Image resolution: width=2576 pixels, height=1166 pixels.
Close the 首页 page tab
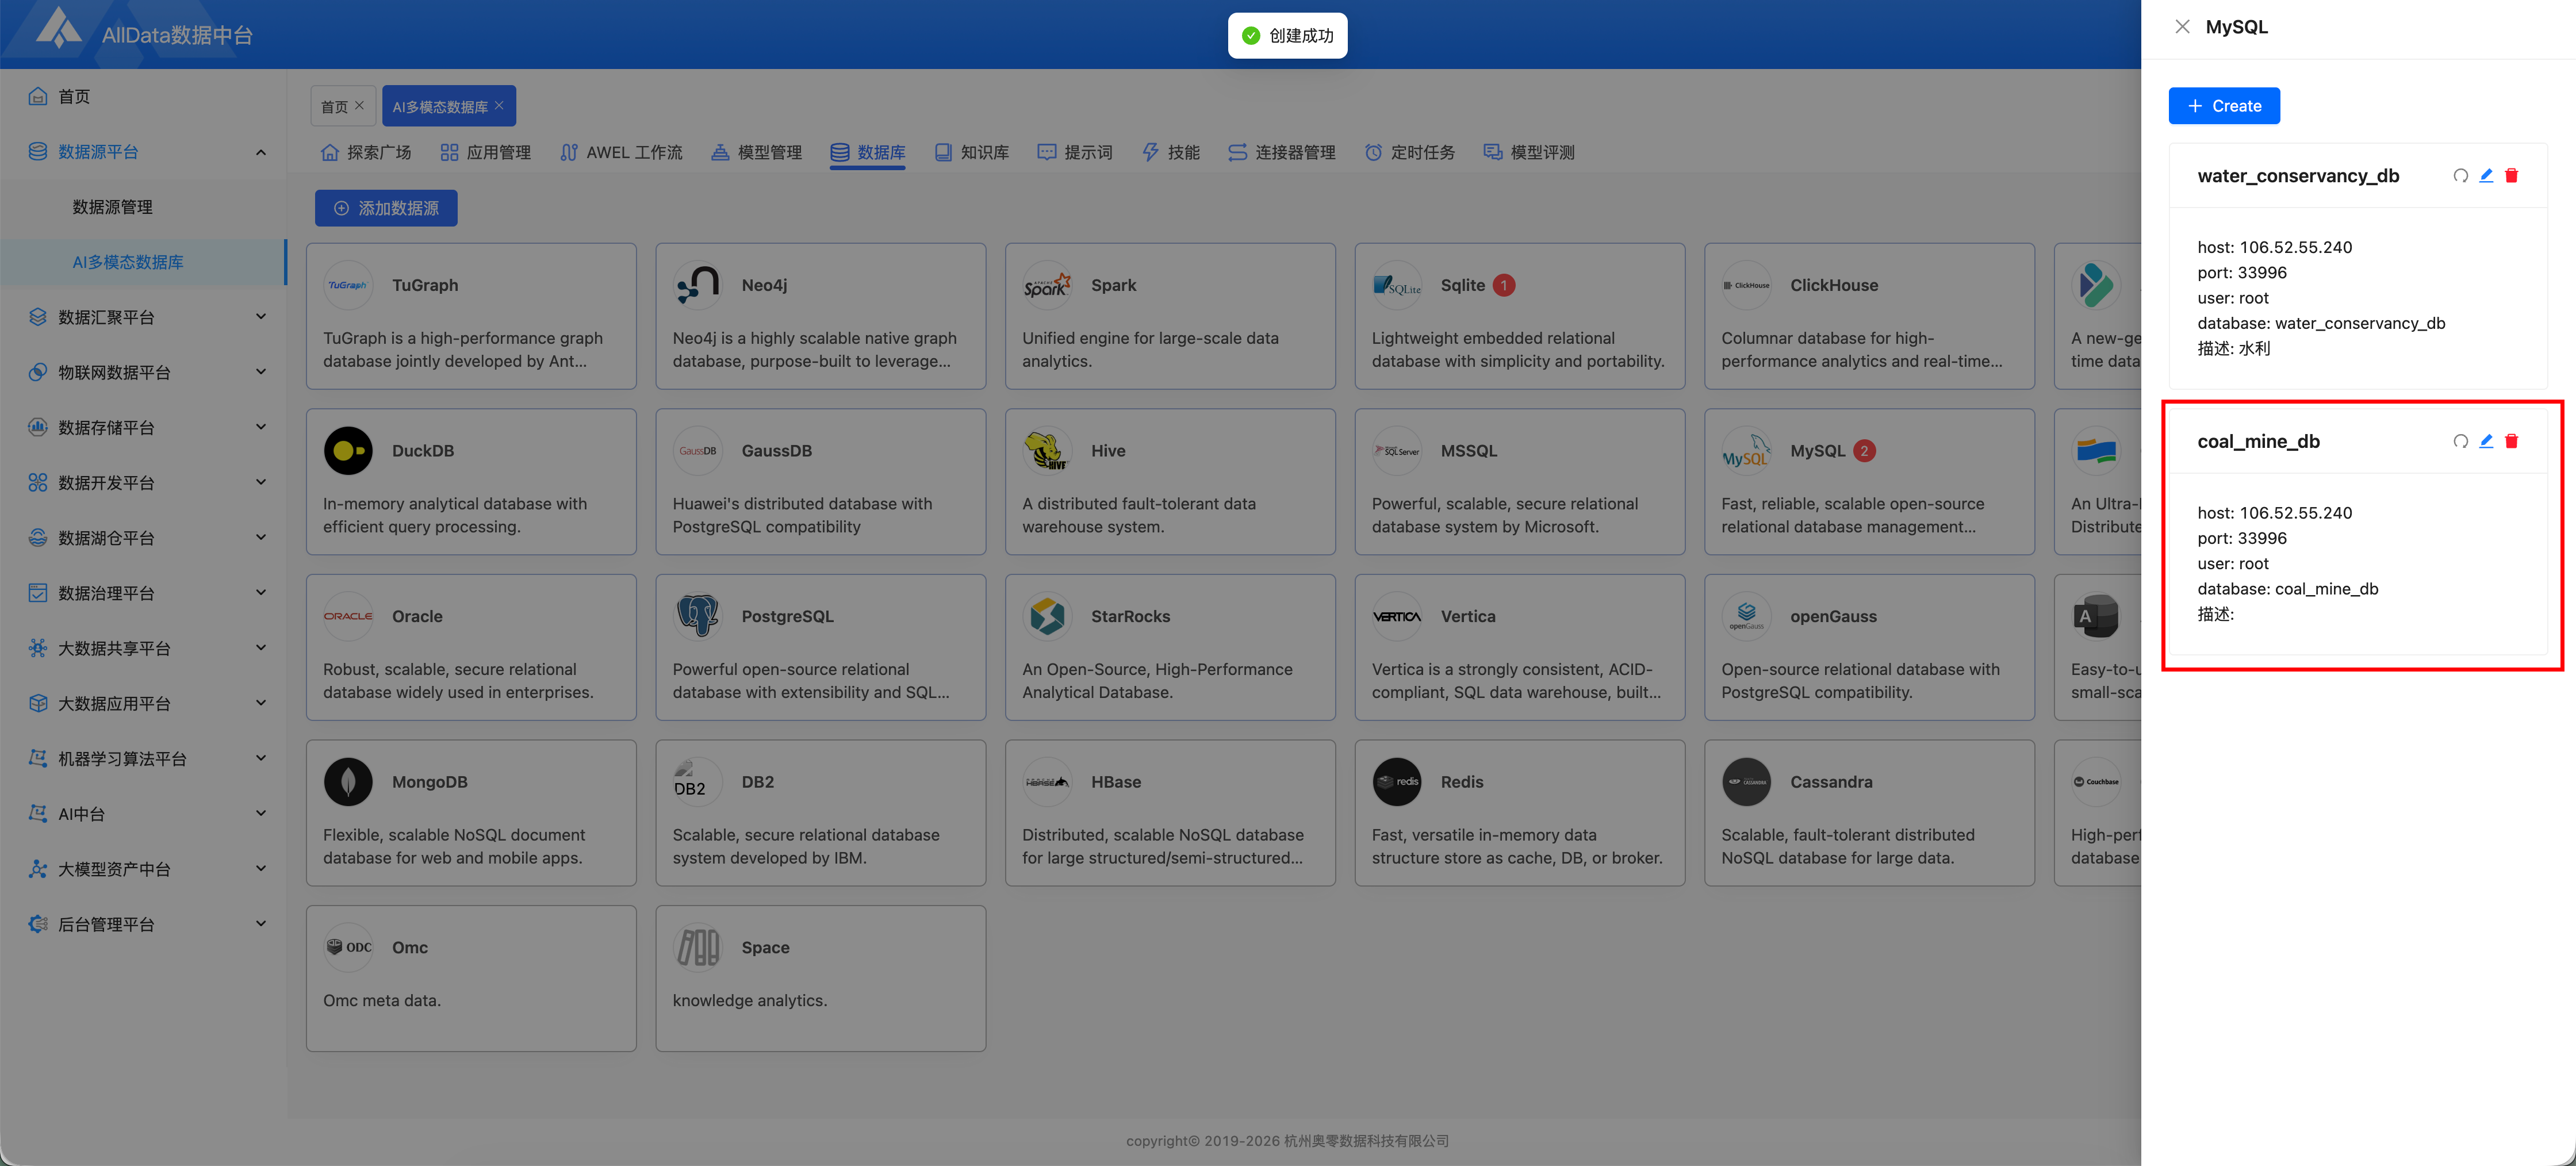click(360, 105)
